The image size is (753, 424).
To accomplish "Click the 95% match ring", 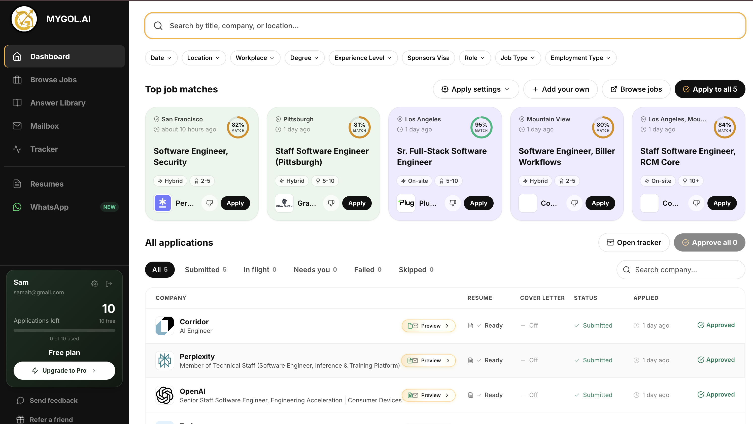I will point(481,127).
